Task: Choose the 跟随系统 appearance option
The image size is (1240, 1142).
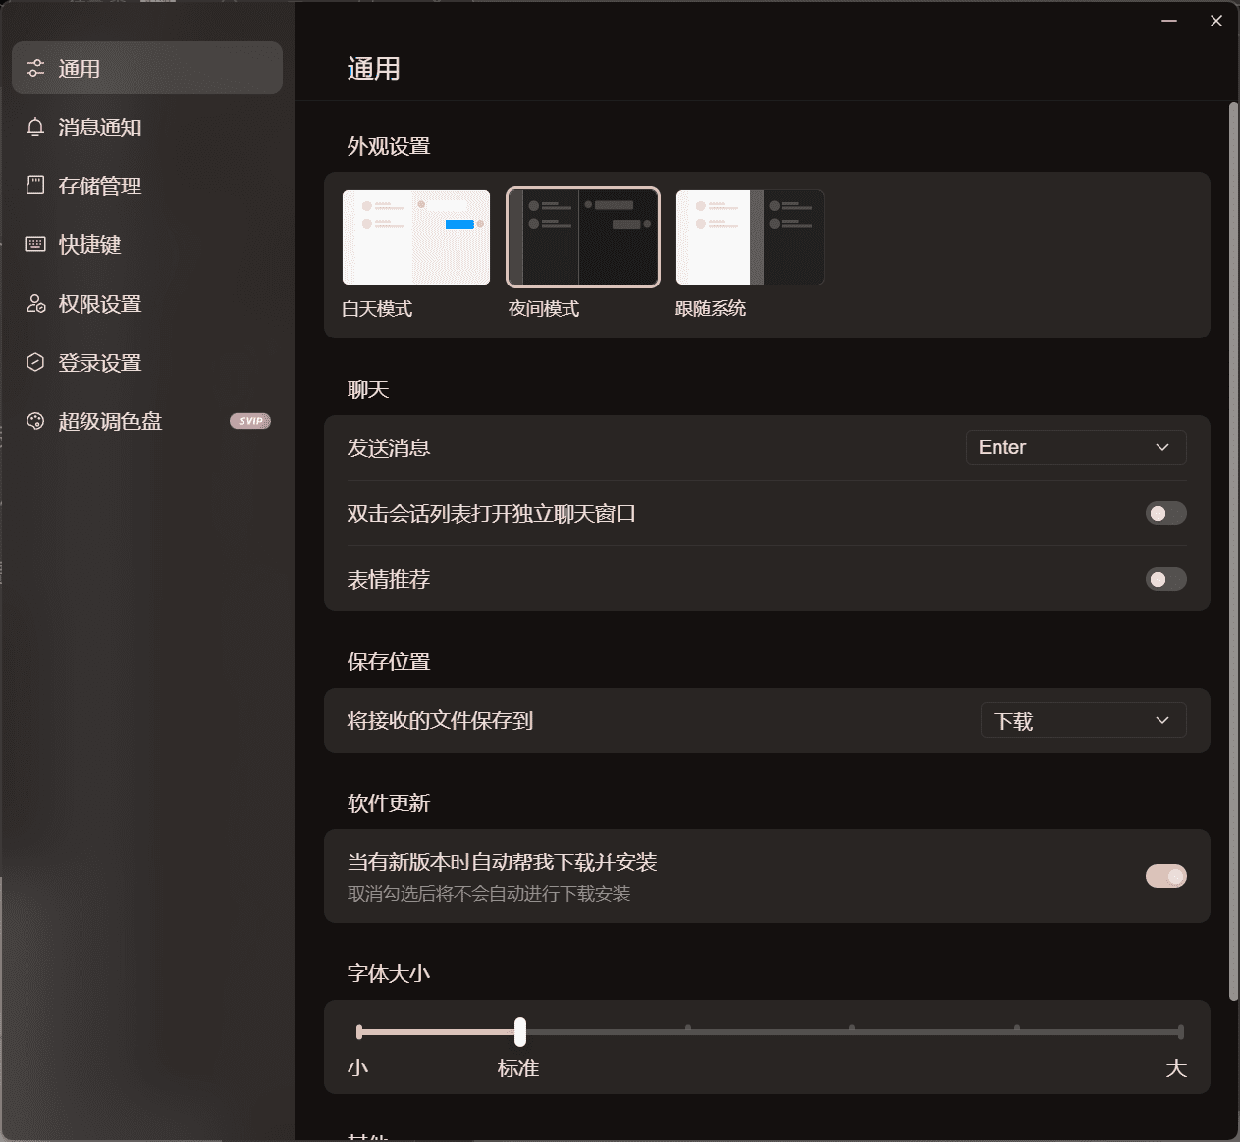Action: point(750,237)
